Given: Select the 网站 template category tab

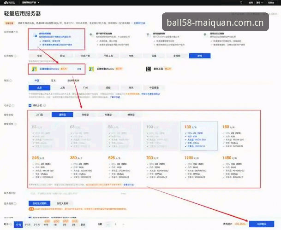Looking at the screenshot, I should pos(62,56).
